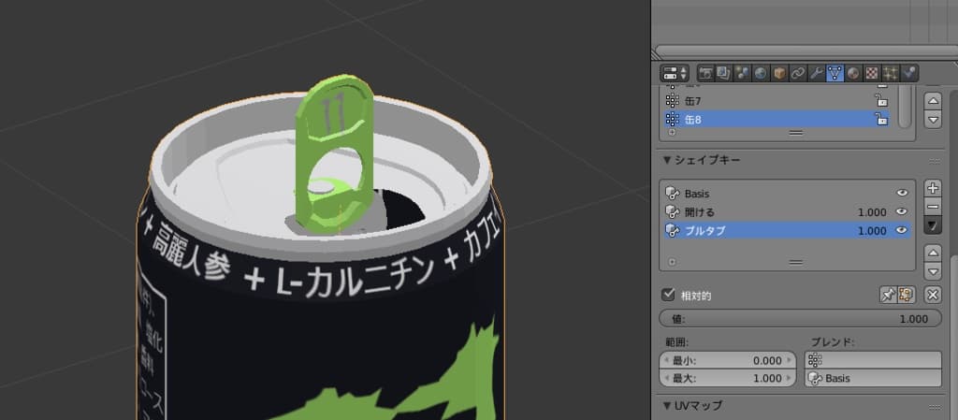Open Basis relative key dropdown

pos(873,378)
